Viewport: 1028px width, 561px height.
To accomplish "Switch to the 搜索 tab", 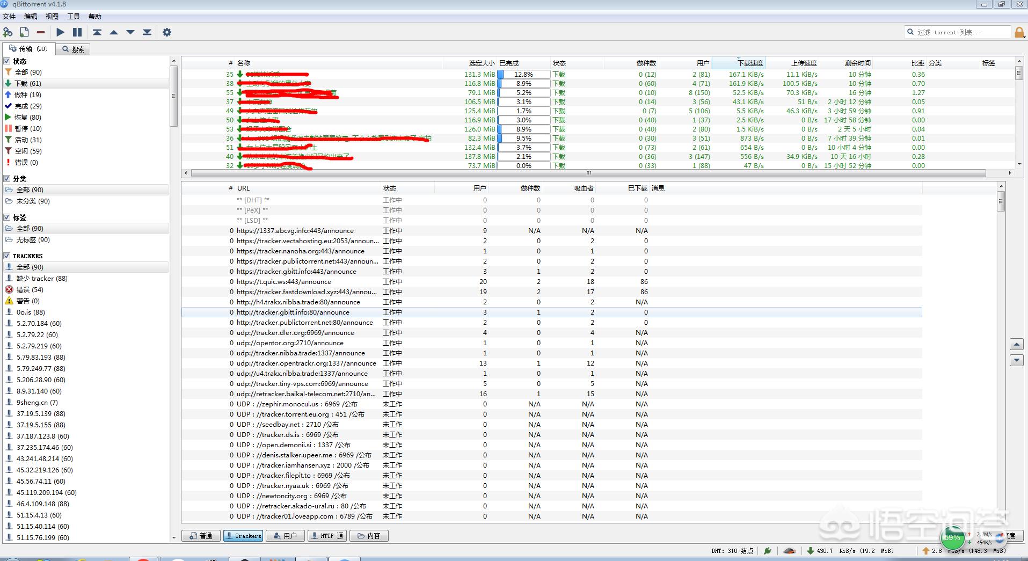I will tap(73, 49).
